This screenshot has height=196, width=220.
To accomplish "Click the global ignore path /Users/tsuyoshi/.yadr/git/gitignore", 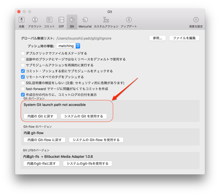I will click(84, 38).
